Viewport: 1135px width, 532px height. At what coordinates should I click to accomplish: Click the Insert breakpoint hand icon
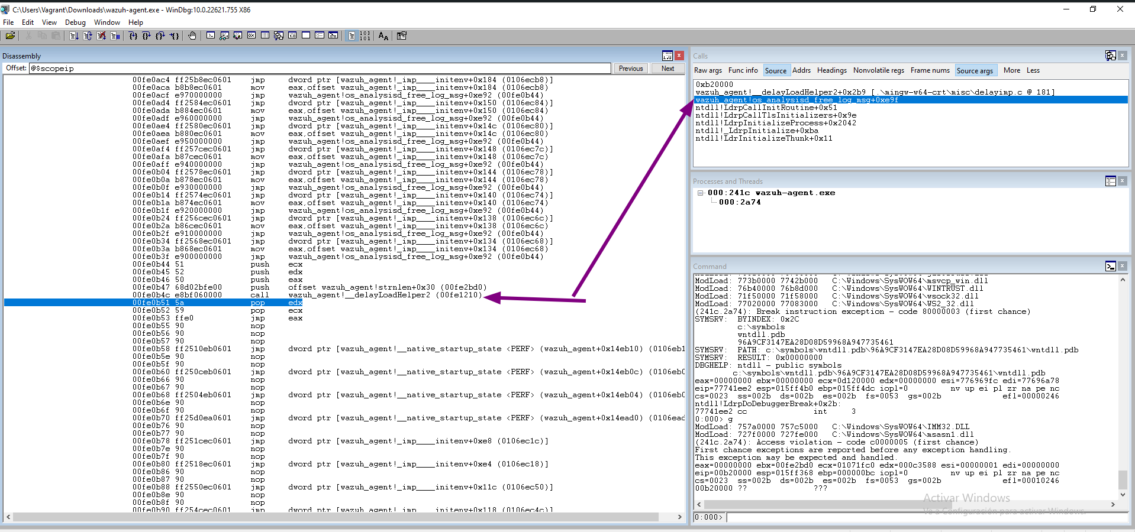coord(192,36)
